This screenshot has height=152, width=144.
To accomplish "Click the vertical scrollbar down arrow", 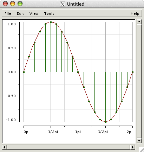I will (139, 140).
